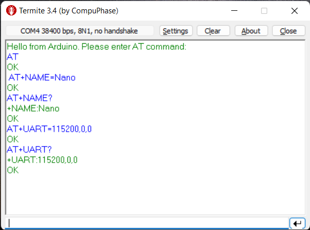Click the Close button in toolbar
This screenshot has width=310, height=230.
coord(288,31)
